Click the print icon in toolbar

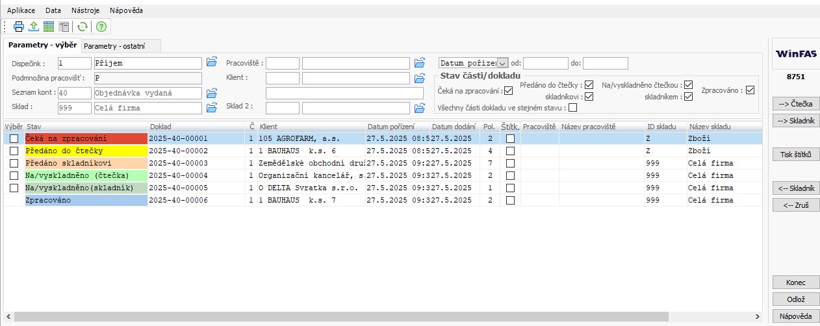click(19, 27)
